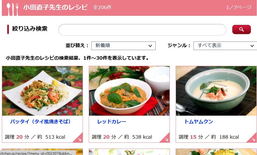Click the corner arrow on the パッタイ card
The image size is (257, 155).
[79, 139]
